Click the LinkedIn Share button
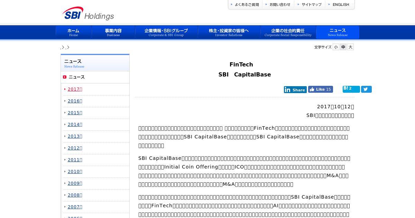Image resolution: width=415 pixels, height=218 pixels. point(295,90)
